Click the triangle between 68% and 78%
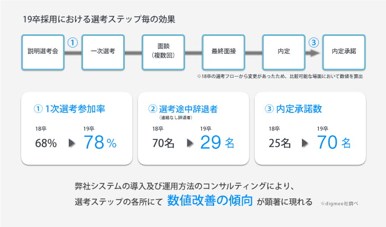Image resolution: width=386 pixels, height=227 pixels. point(71,143)
